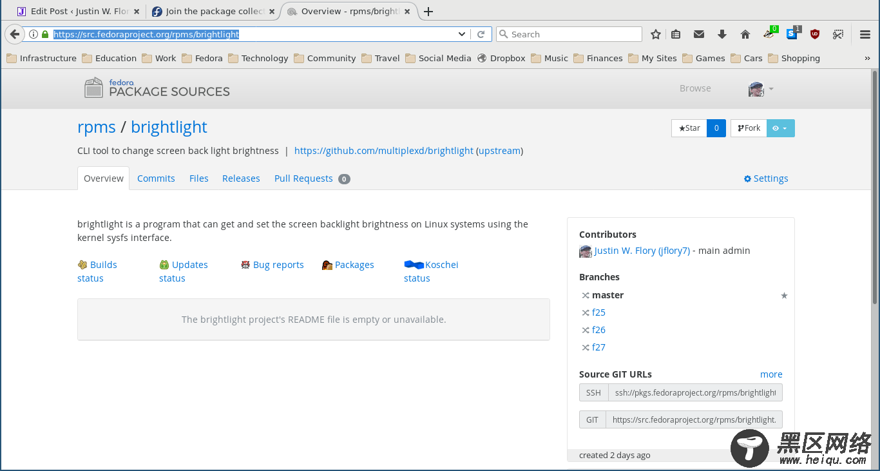Click the browser back arrow button
Image resolution: width=880 pixels, height=471 pixels.
[x=14, y=34]
